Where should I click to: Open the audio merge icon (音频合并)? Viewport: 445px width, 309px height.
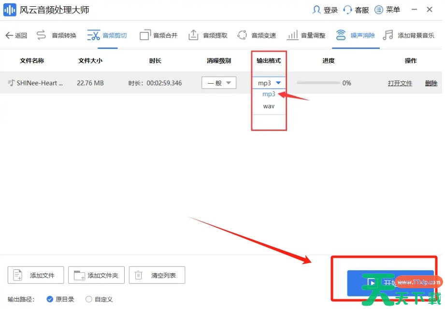coord(145,35)
